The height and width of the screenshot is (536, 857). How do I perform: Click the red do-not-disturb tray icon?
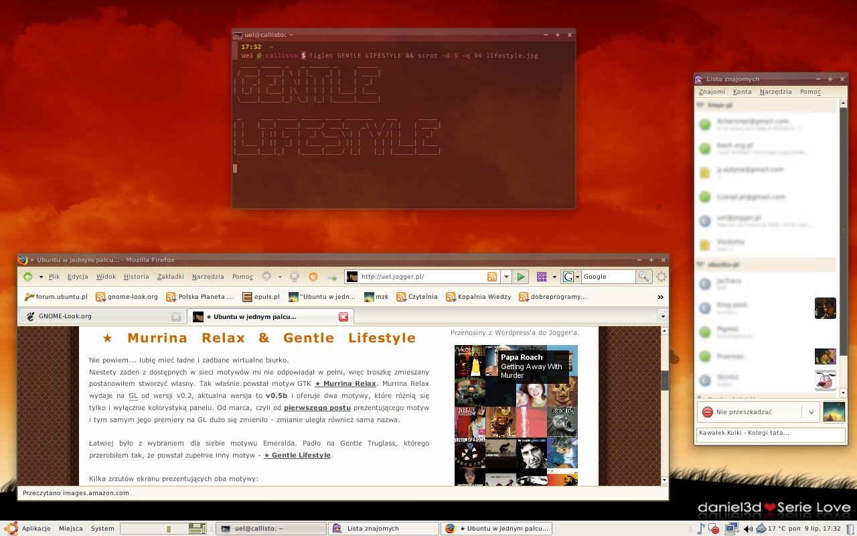(715, 529)
